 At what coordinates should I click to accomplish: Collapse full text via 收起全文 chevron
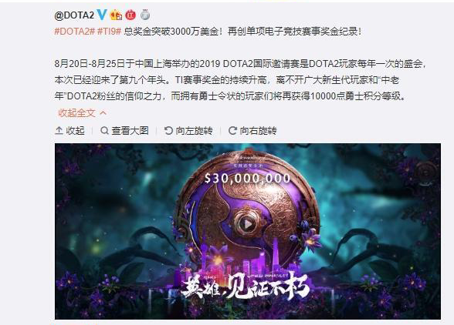point(103,113)
